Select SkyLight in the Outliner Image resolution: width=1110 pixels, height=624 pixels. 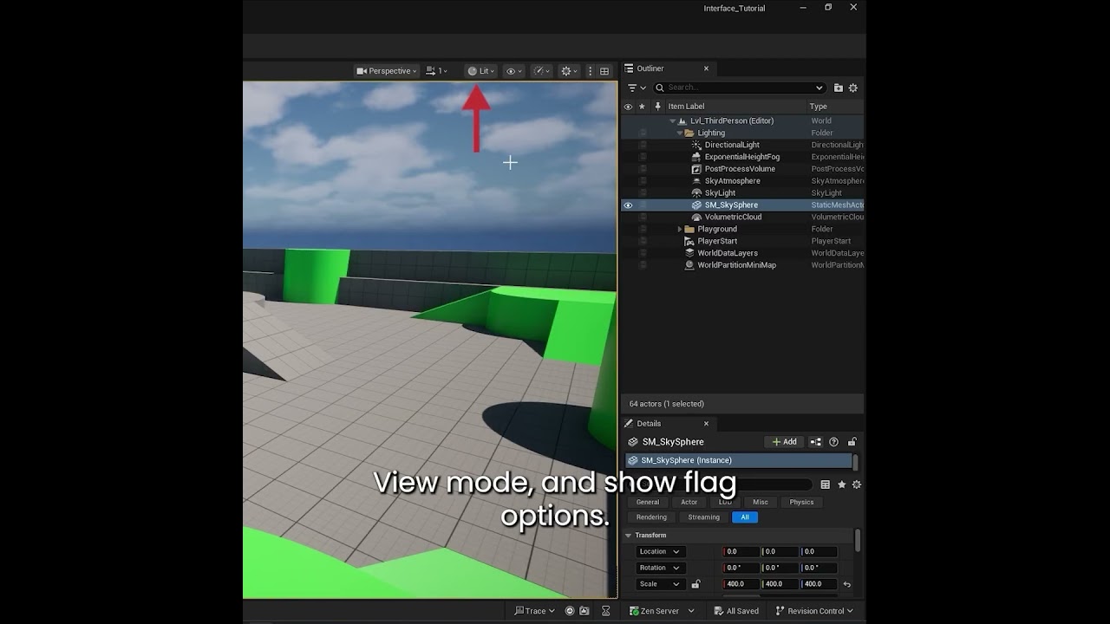coord(720,193)
